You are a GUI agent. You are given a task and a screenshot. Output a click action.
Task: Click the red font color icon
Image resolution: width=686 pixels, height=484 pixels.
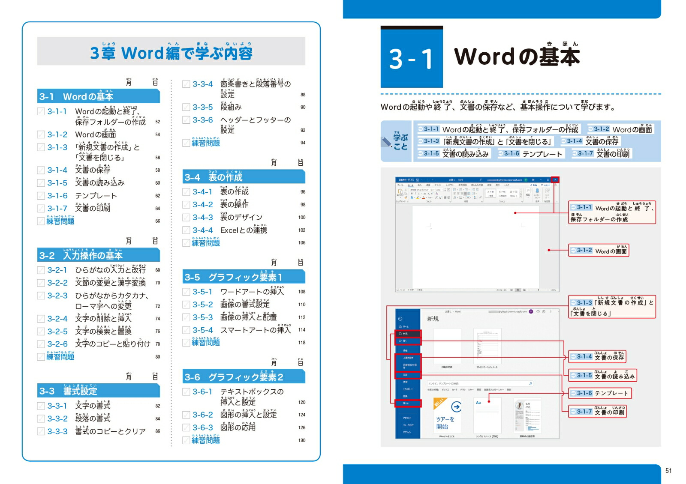(x=424, y=197)
